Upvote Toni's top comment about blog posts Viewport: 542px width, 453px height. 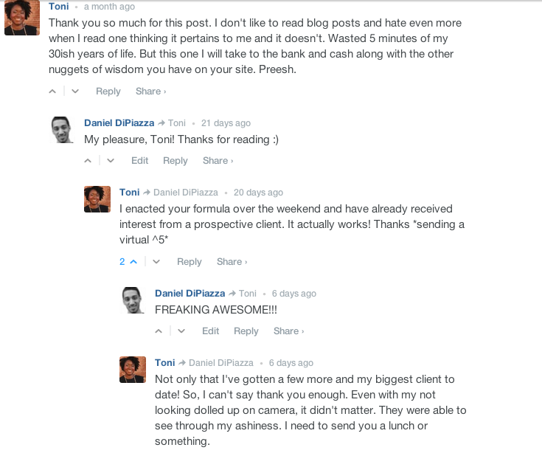52,91
